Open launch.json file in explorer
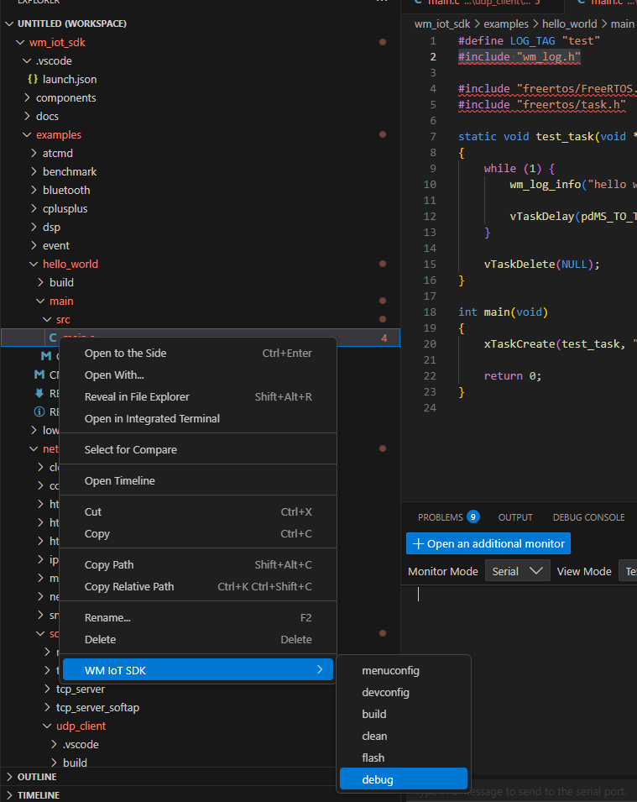Screen dimensions: 637x802 click(70, 79)
